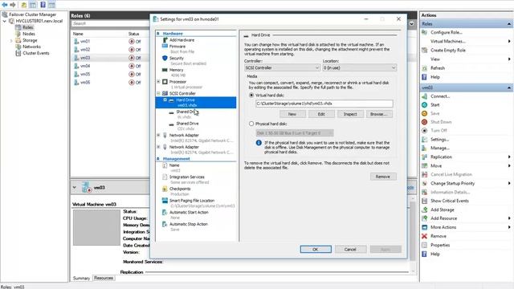Click the Remove button in Hard Drive pane

[383, 177]
